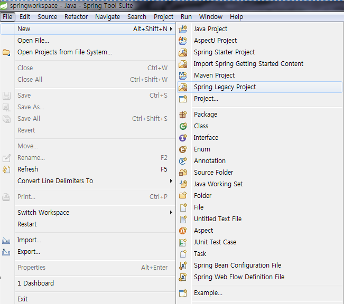Click the Example... wizard icon
The width and height of the screenshot is (344, 304).
click(183, 293)
